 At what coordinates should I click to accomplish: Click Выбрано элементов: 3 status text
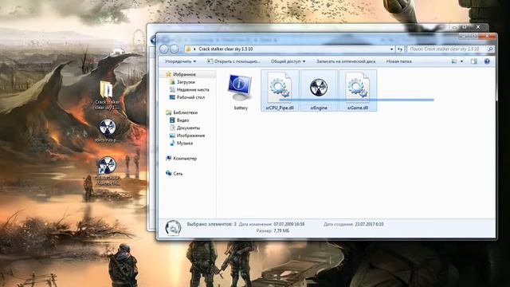click(x=211, y=224)
